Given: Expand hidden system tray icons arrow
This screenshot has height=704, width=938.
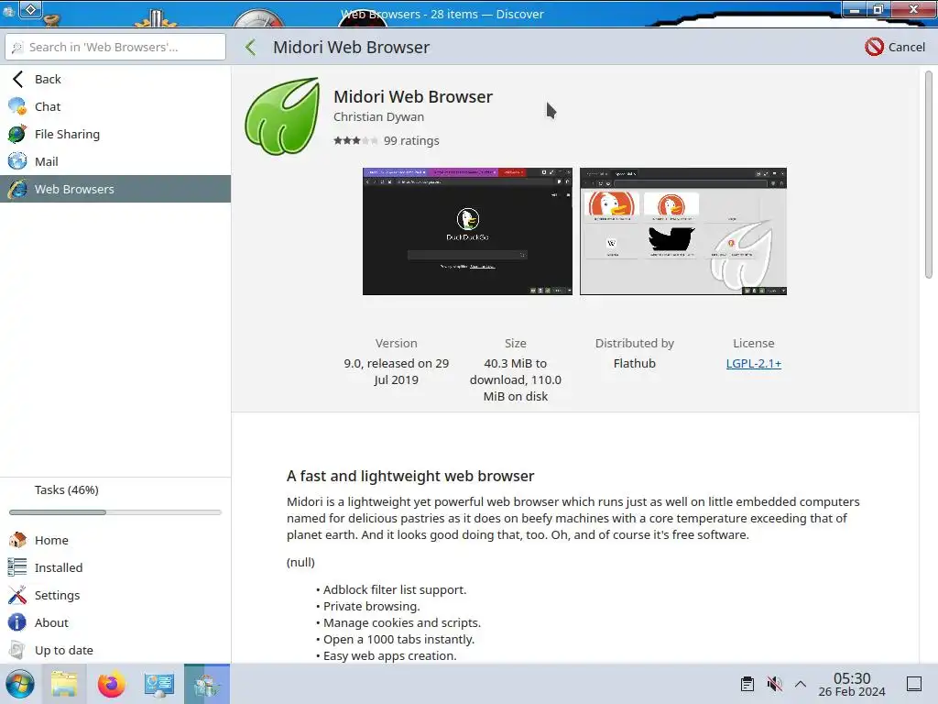Looking at the screenshot, I should tap(801, 684).
